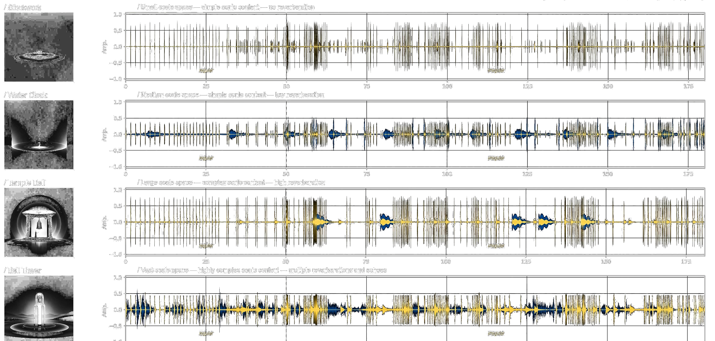Select the 'Small scale space' description heading
715x341 pixels.
tap(226, 7)
